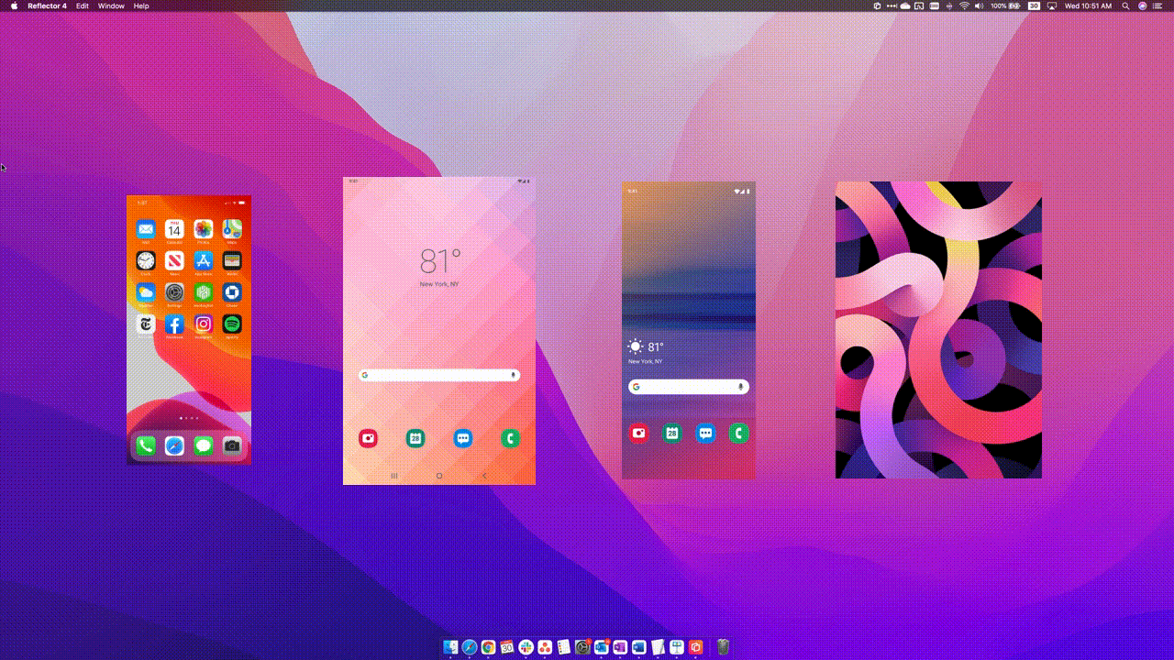Open green phone app on Android phone
1174x660 pixels.
pos(738,433)
